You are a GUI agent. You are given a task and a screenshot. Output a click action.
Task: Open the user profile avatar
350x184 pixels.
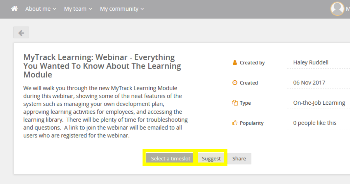pos(337,9)
